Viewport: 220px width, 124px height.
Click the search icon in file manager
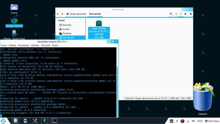coord(171,14)
